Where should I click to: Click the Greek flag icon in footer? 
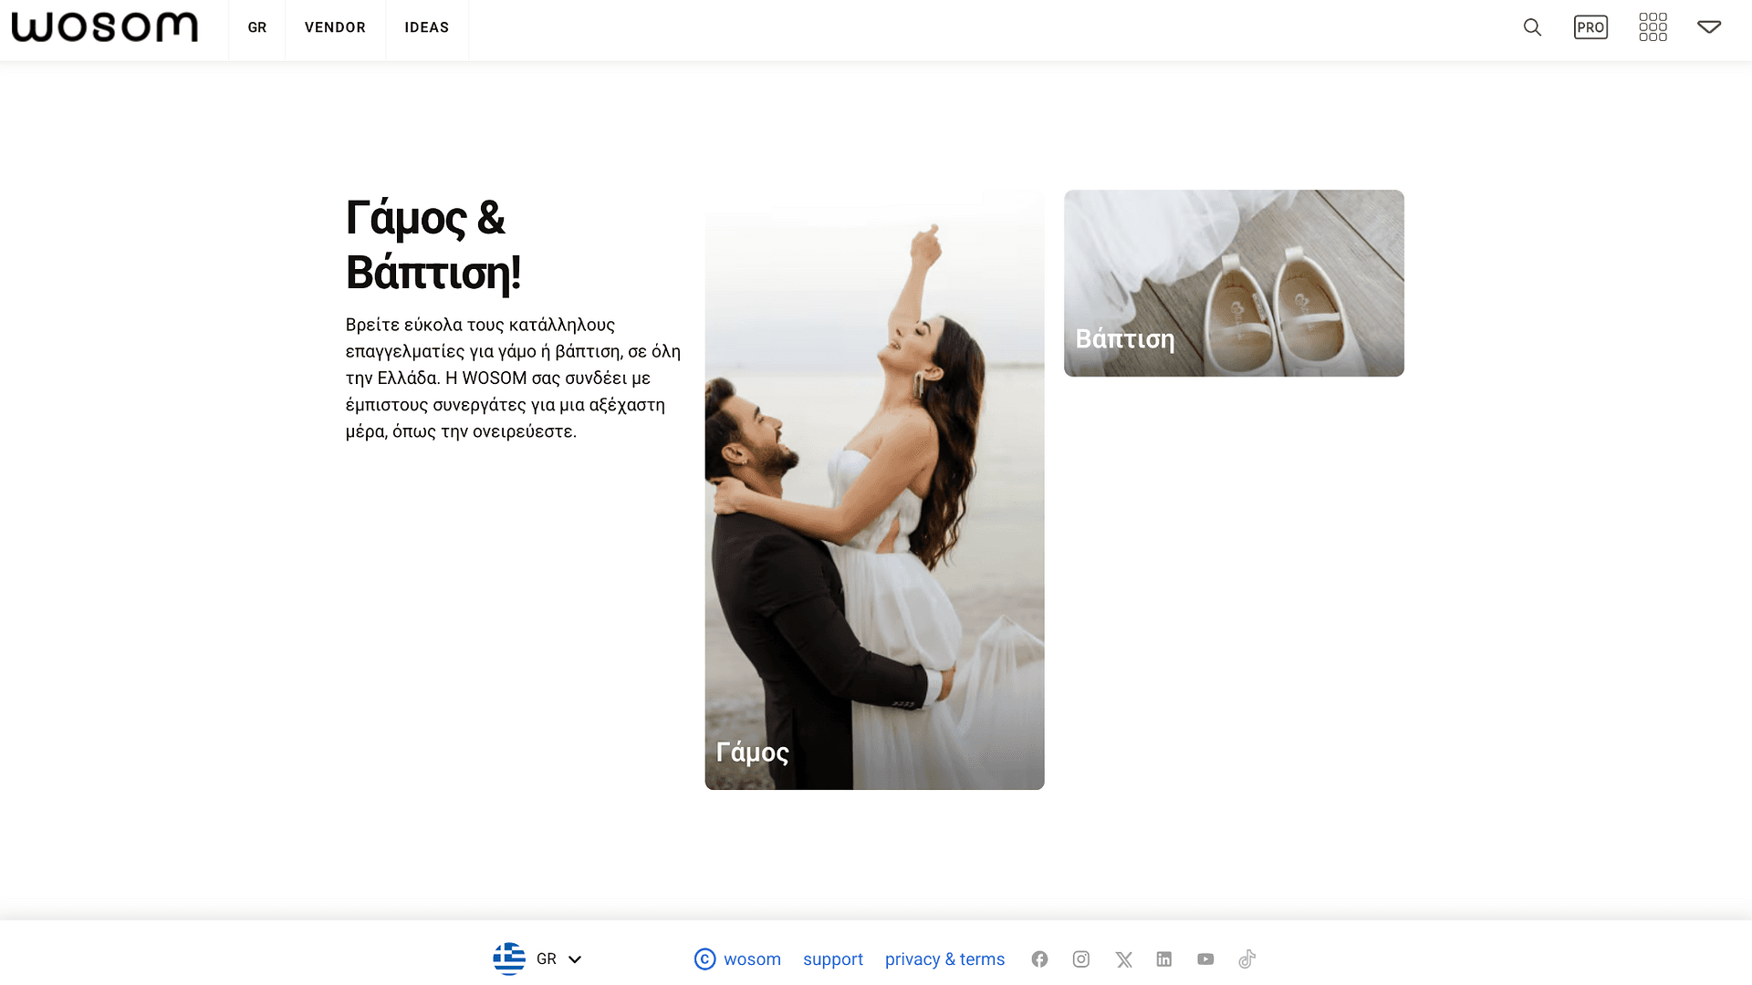pos(509,959)
